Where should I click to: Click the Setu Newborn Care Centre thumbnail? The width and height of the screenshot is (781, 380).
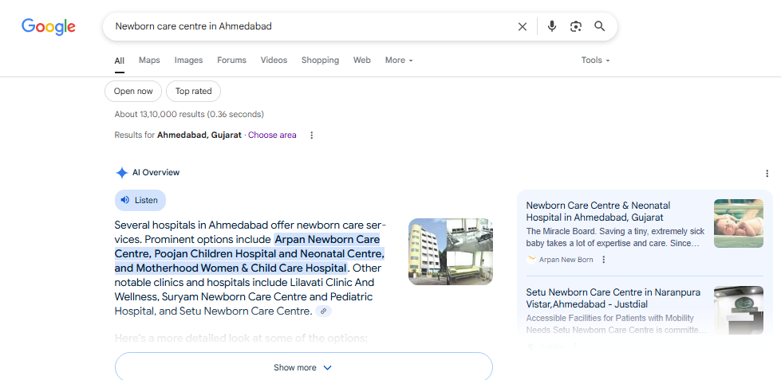point(739,310)
